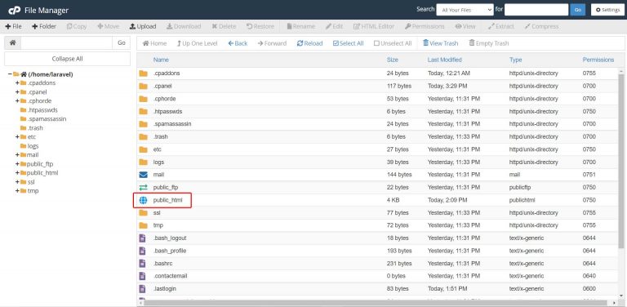
Task: Sort files by Size column header
Action: 392,60
